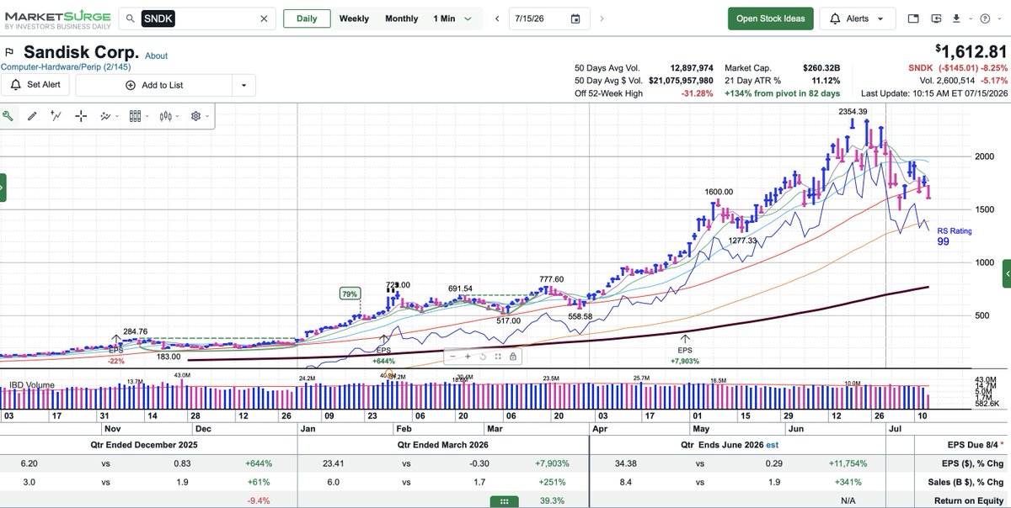Open the indicators line-chart menu
Screen dimensions: 1011x508
pyautogui.click(x=109, y=116)
